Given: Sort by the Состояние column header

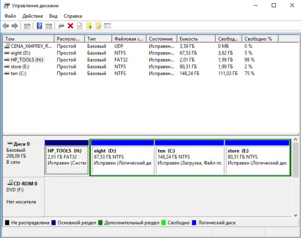Looking at the screenshot, I should click(162, 39).
